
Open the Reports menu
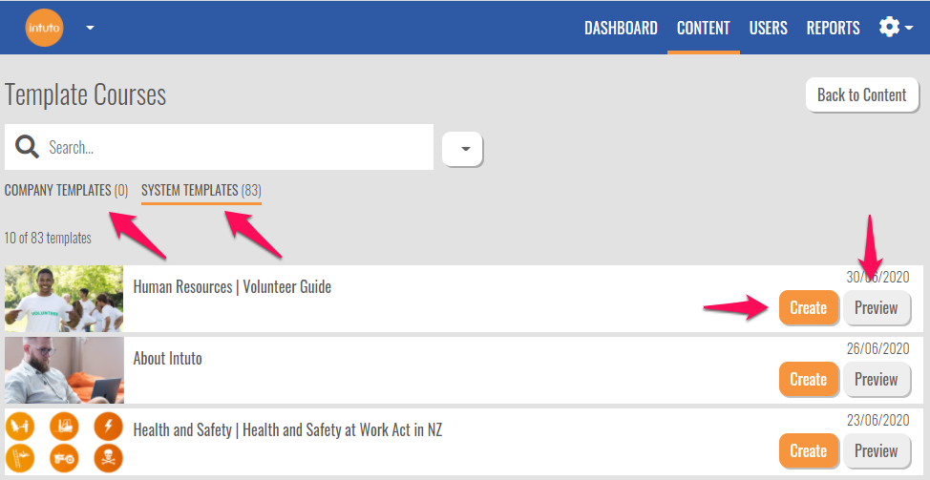pos(833,28)
